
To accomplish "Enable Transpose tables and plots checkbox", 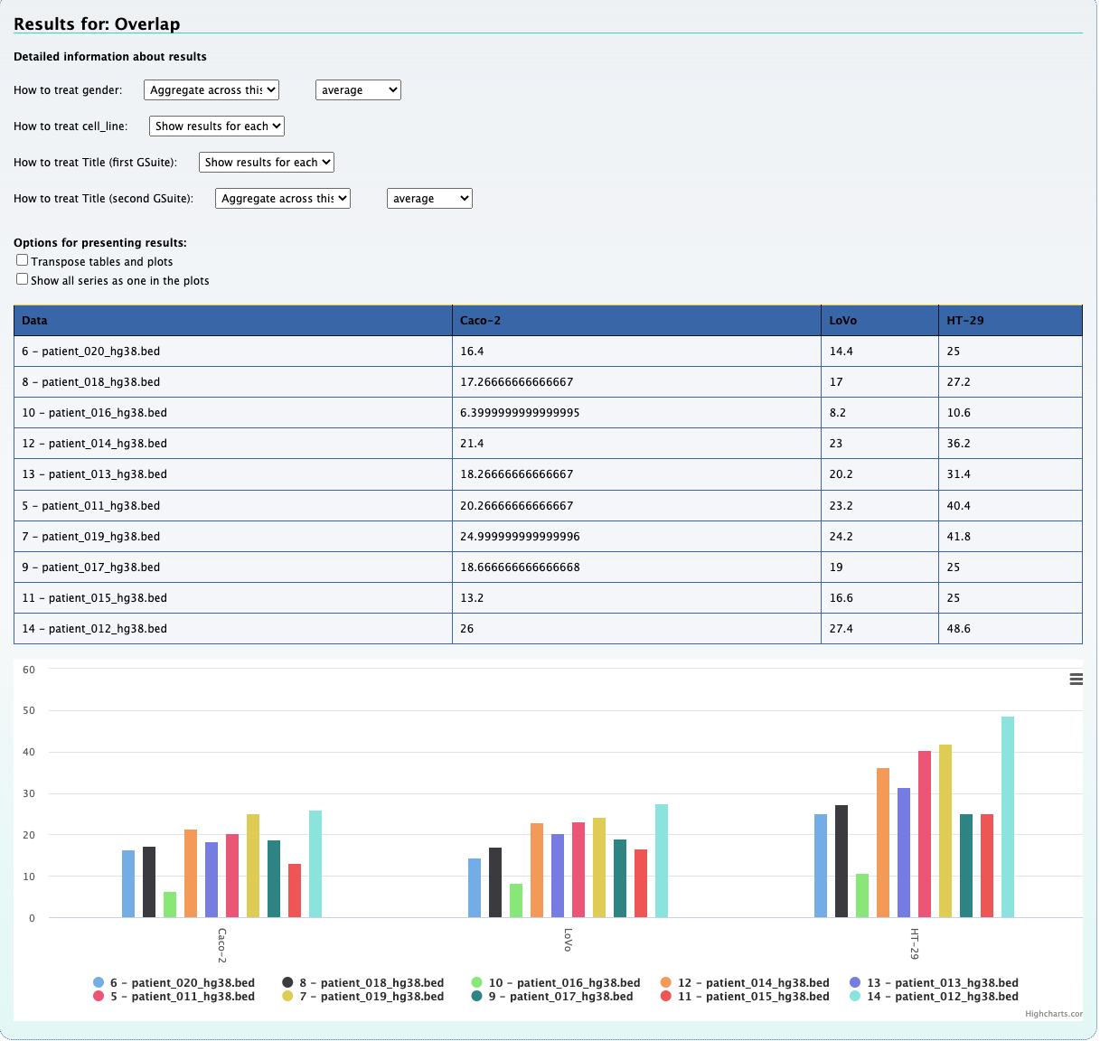I will [23, 260].
